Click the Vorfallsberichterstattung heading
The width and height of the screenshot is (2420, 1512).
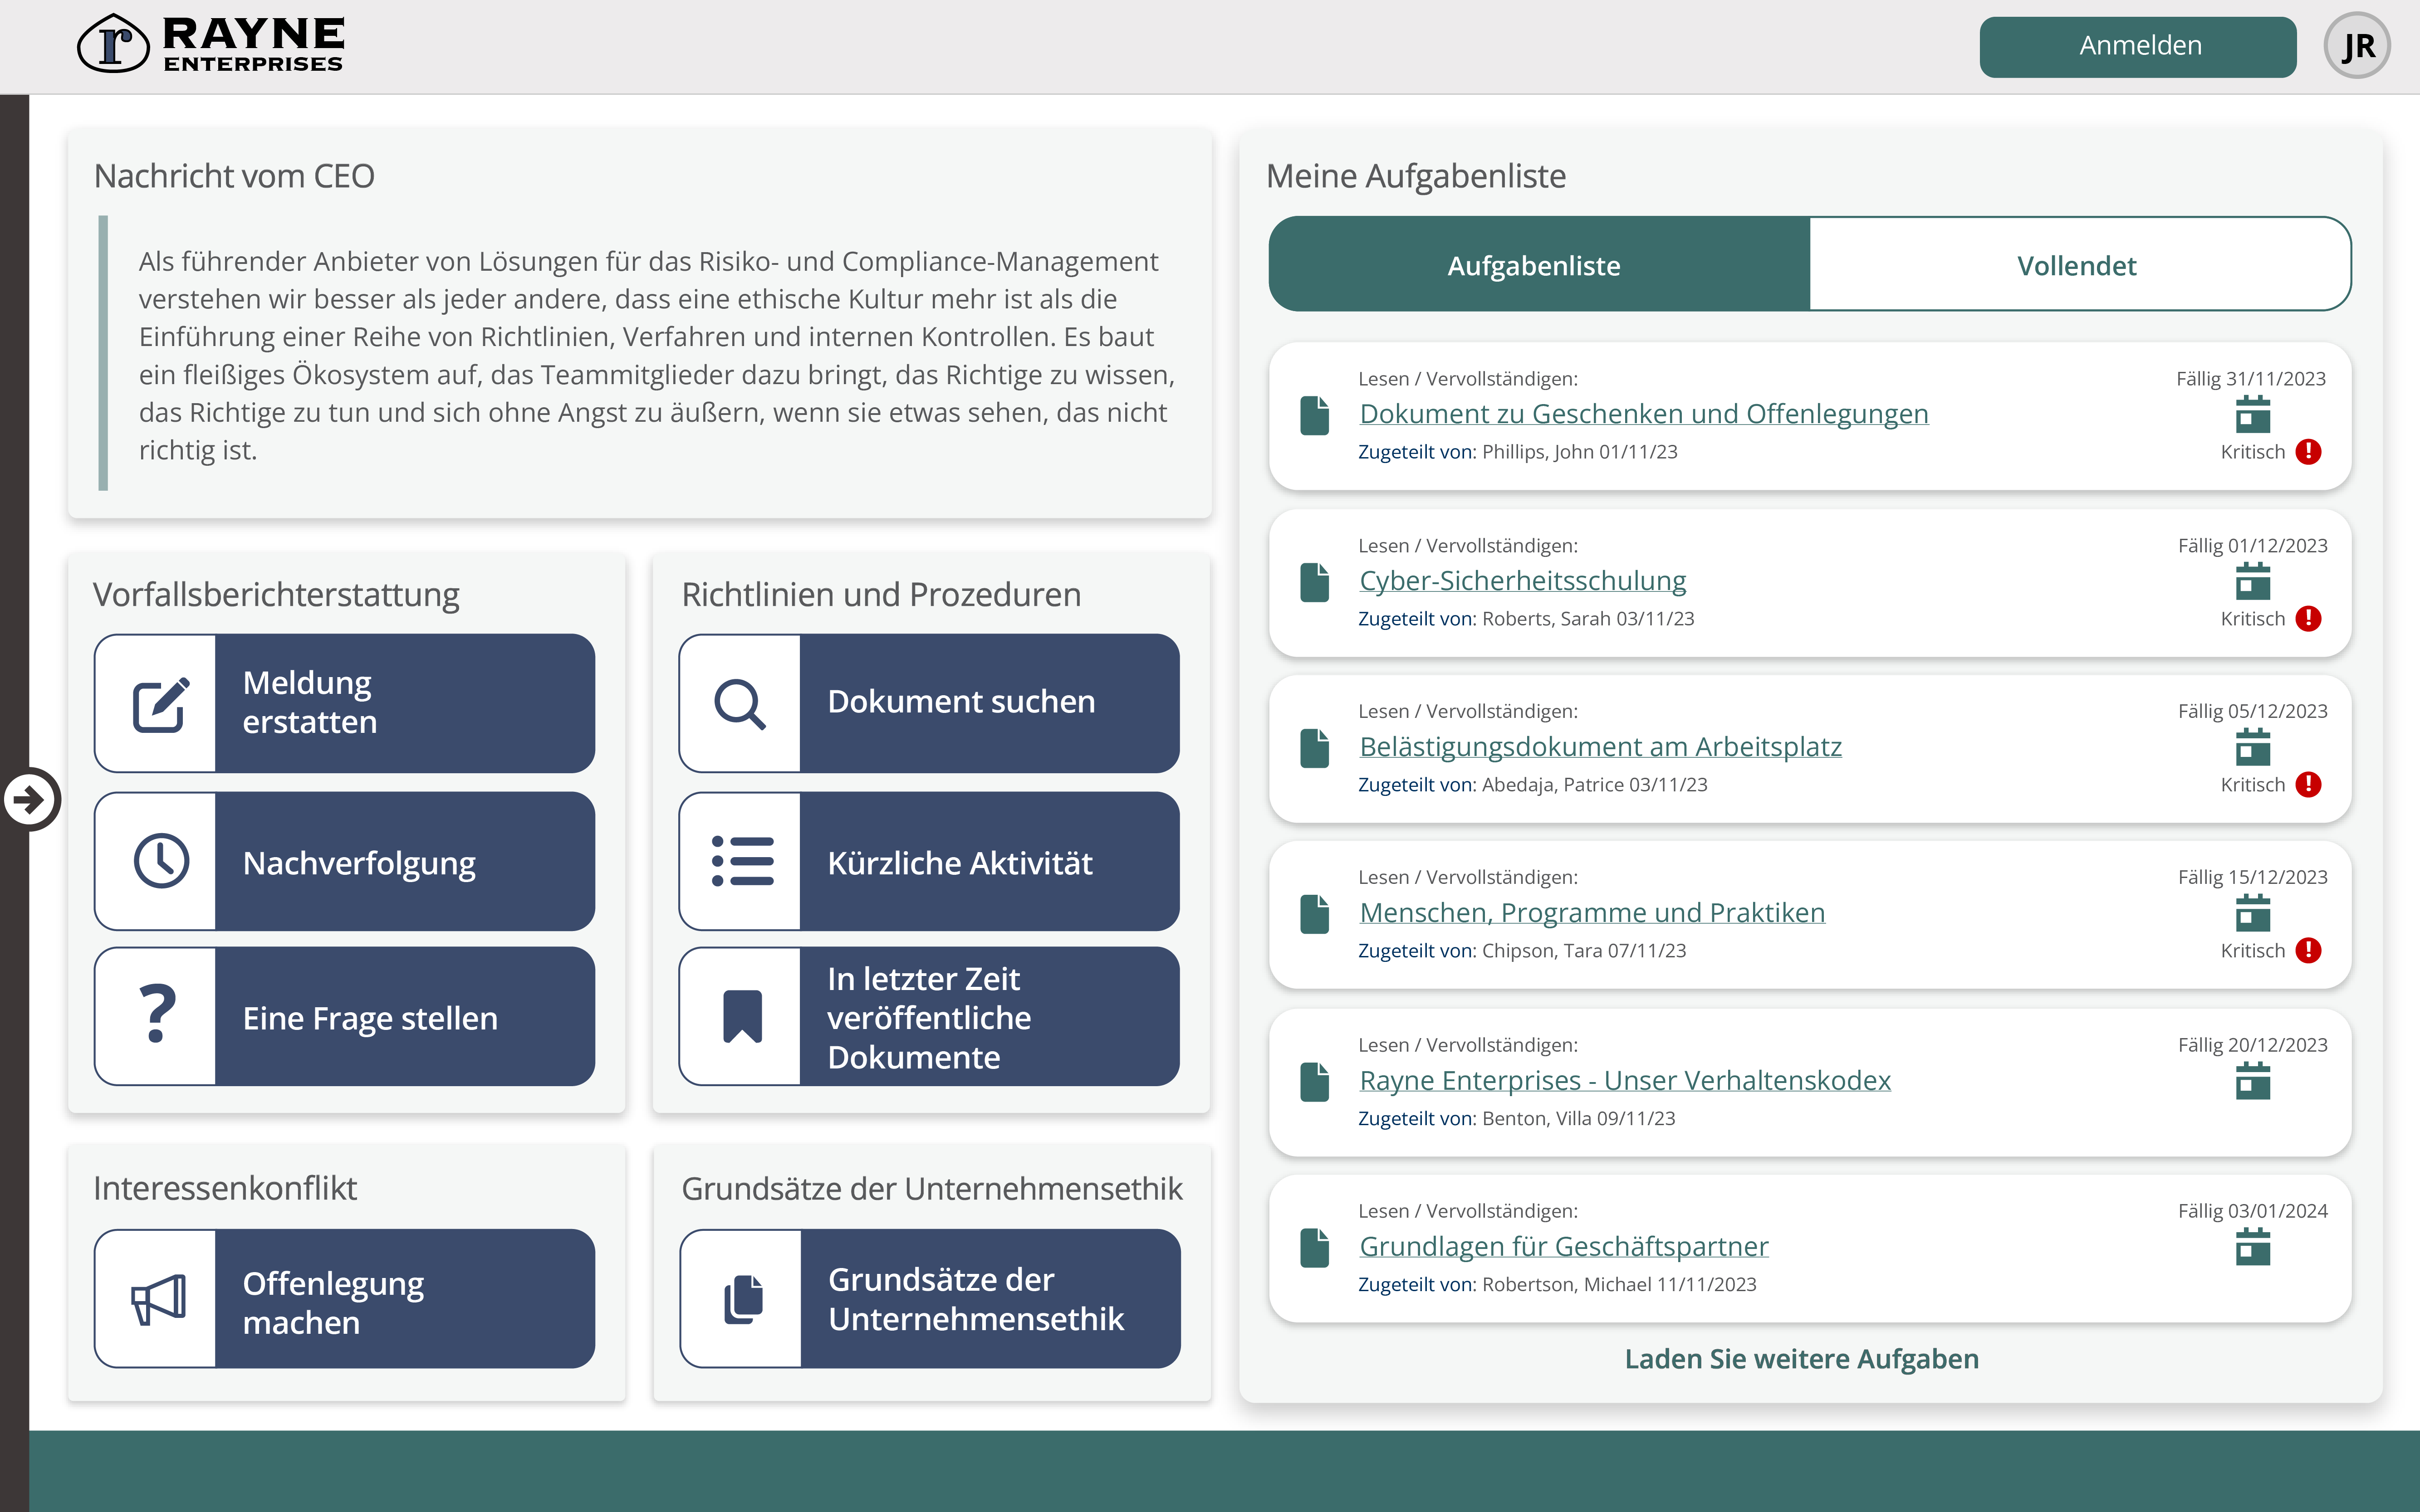(276, 594)
